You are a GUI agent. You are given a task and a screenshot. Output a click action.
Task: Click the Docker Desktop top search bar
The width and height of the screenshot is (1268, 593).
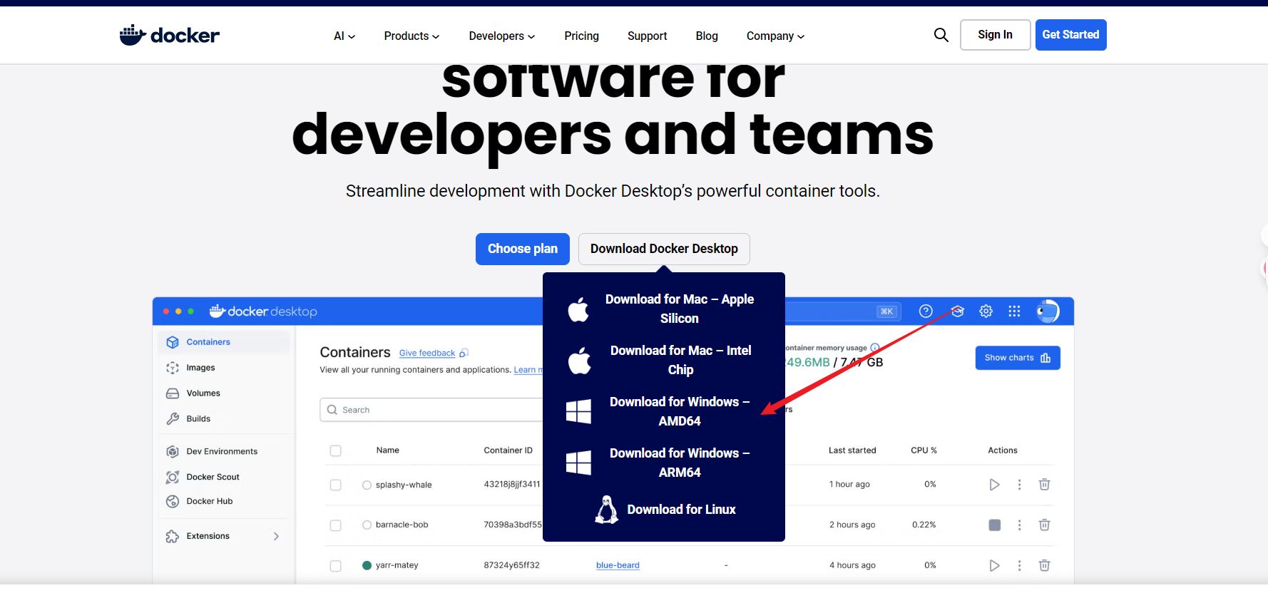tap(843, 311)
